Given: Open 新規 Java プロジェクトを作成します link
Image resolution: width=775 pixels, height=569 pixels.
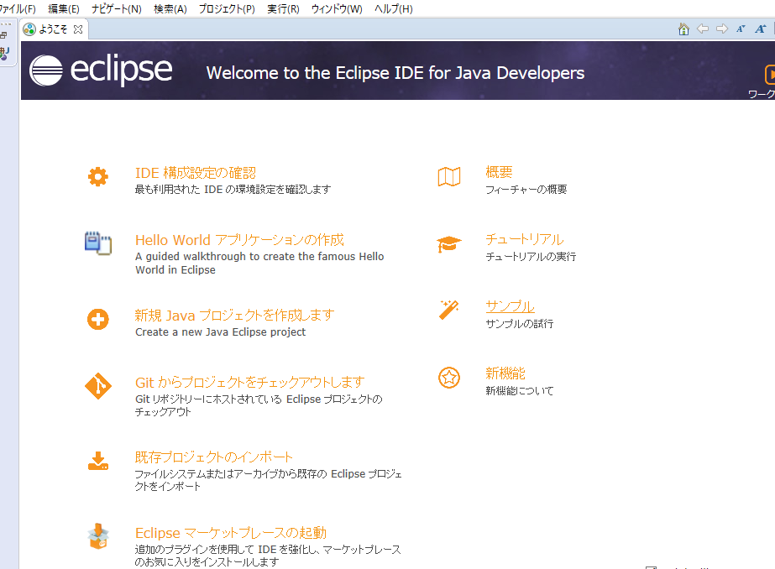Looking at the screenshot, I should pos(235,315).
